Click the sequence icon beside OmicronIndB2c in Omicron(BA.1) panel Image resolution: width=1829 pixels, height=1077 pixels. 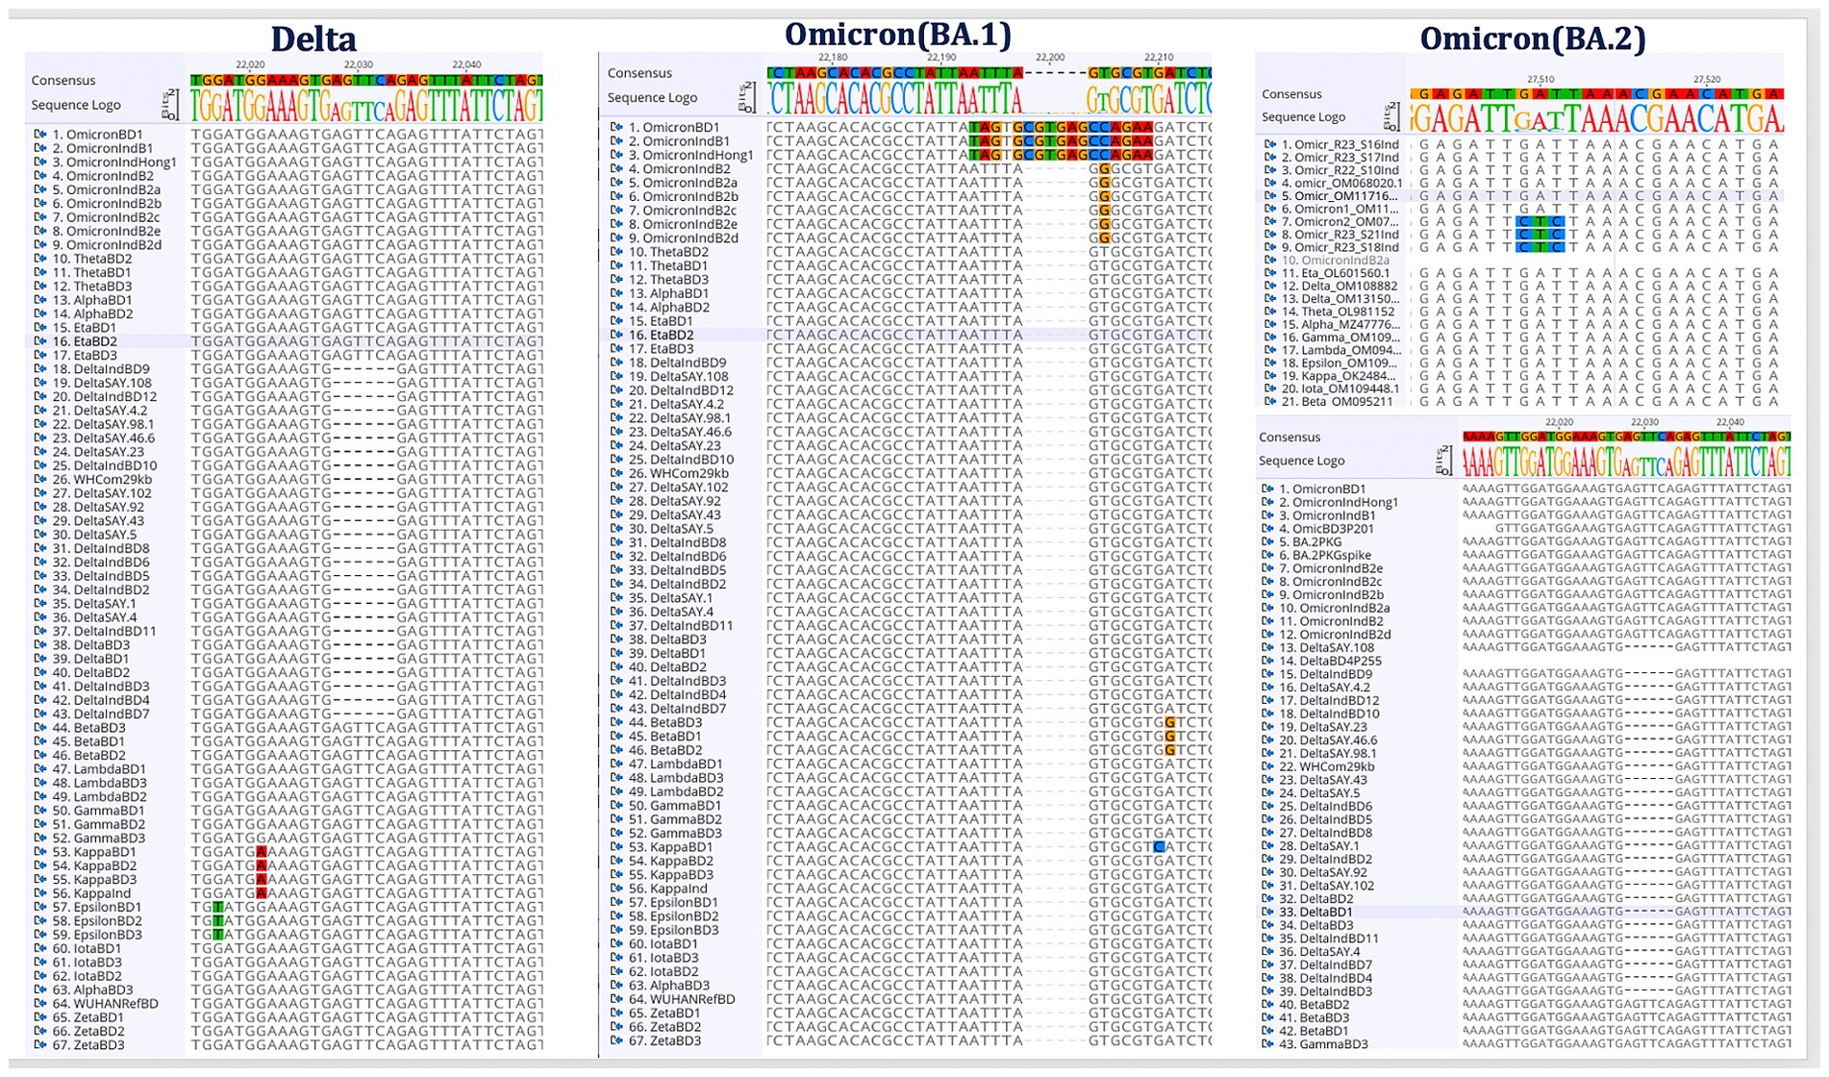click(x=616, y=210)
